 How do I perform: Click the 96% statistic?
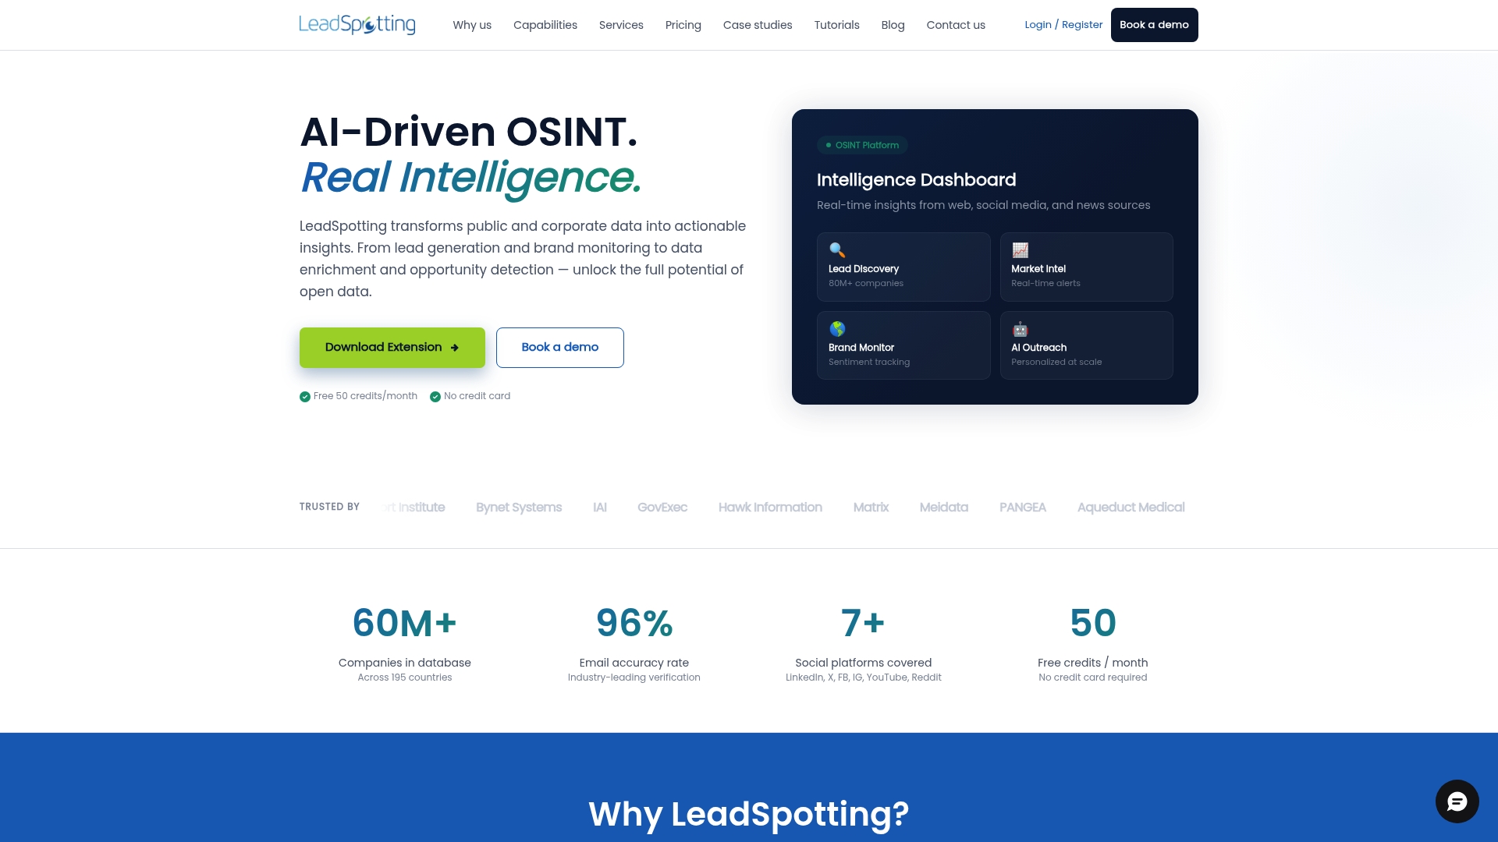pyautogui.click(x=634, y=624)
